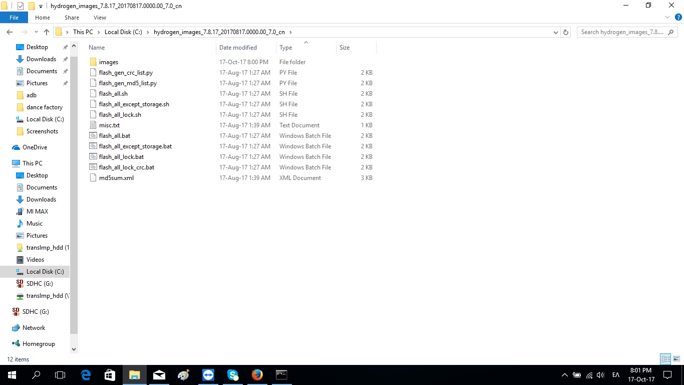Expand the ribbon with the chevron
The width and height of the screenshot is (684, 385).
tap(667, 18)
